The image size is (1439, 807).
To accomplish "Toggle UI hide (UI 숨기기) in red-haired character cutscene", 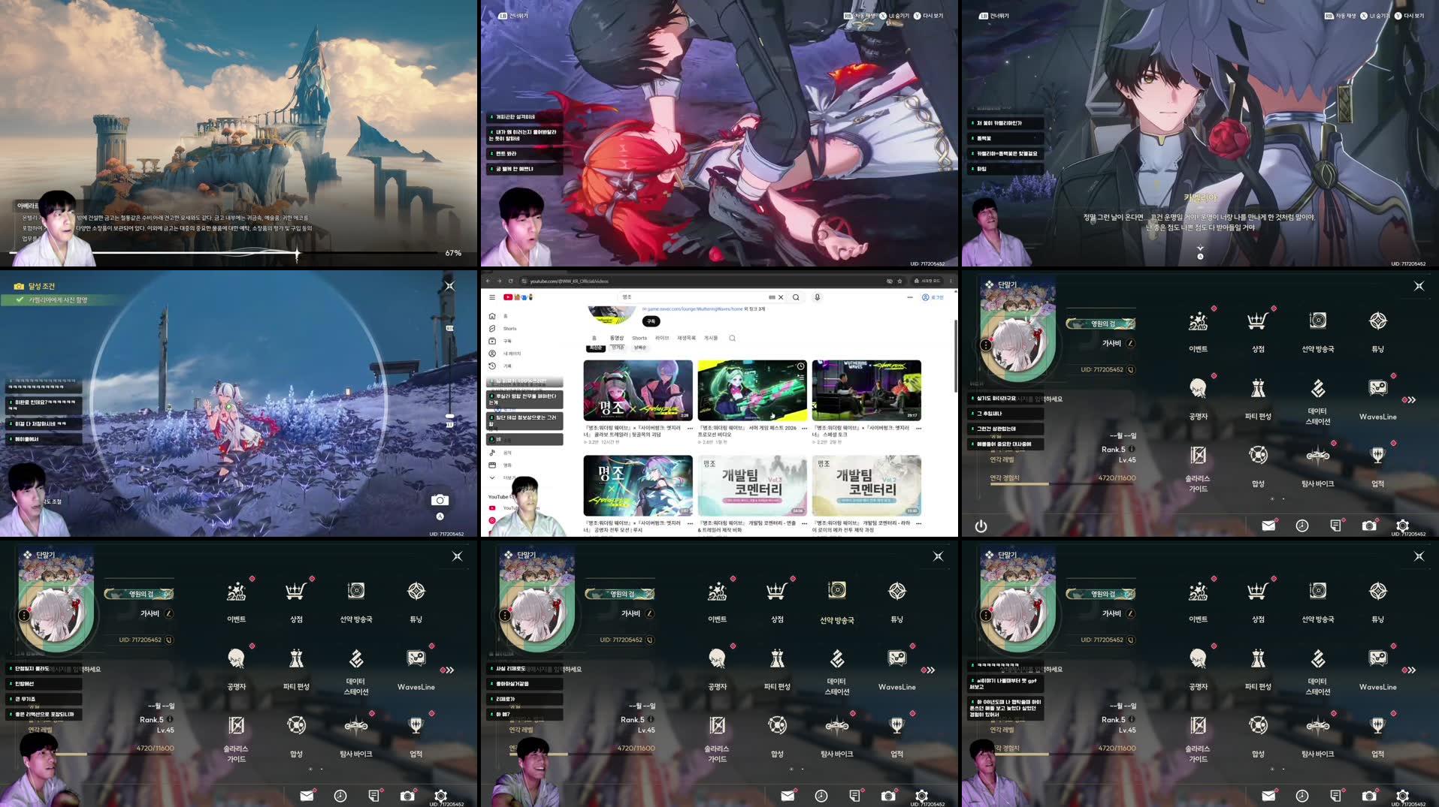I will click(x=893, y=16).
